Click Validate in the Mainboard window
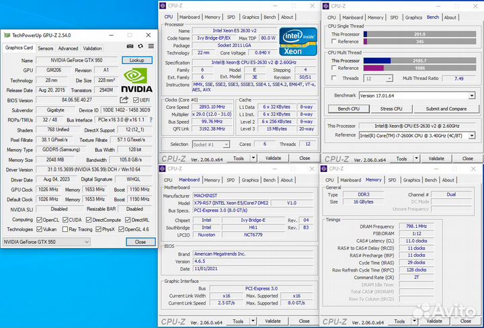Screen dimensions: 484x328 click(273, 321)
